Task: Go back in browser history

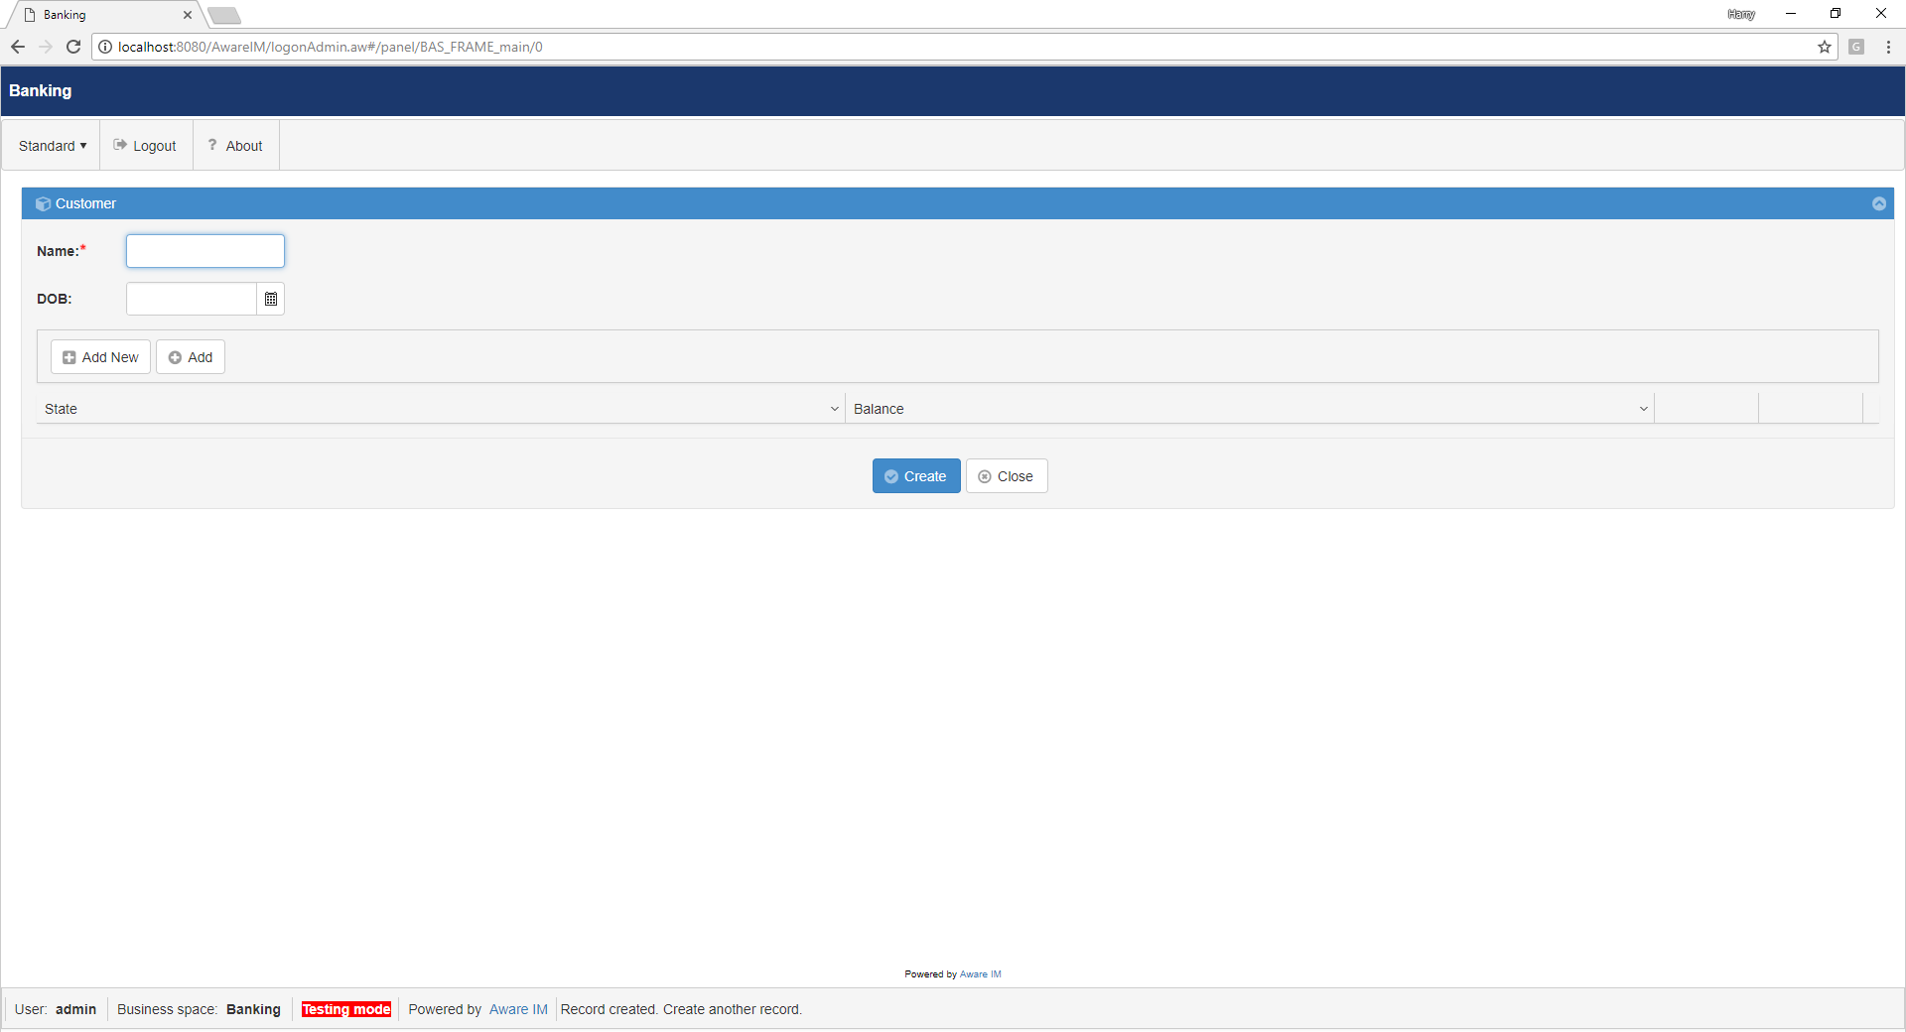Action: click(18, 47)
